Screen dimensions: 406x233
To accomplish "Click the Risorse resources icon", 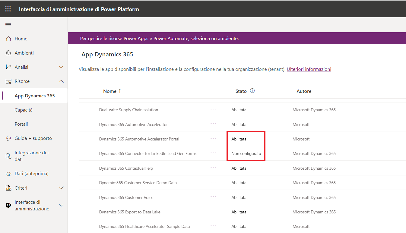I will click(8, 81).
